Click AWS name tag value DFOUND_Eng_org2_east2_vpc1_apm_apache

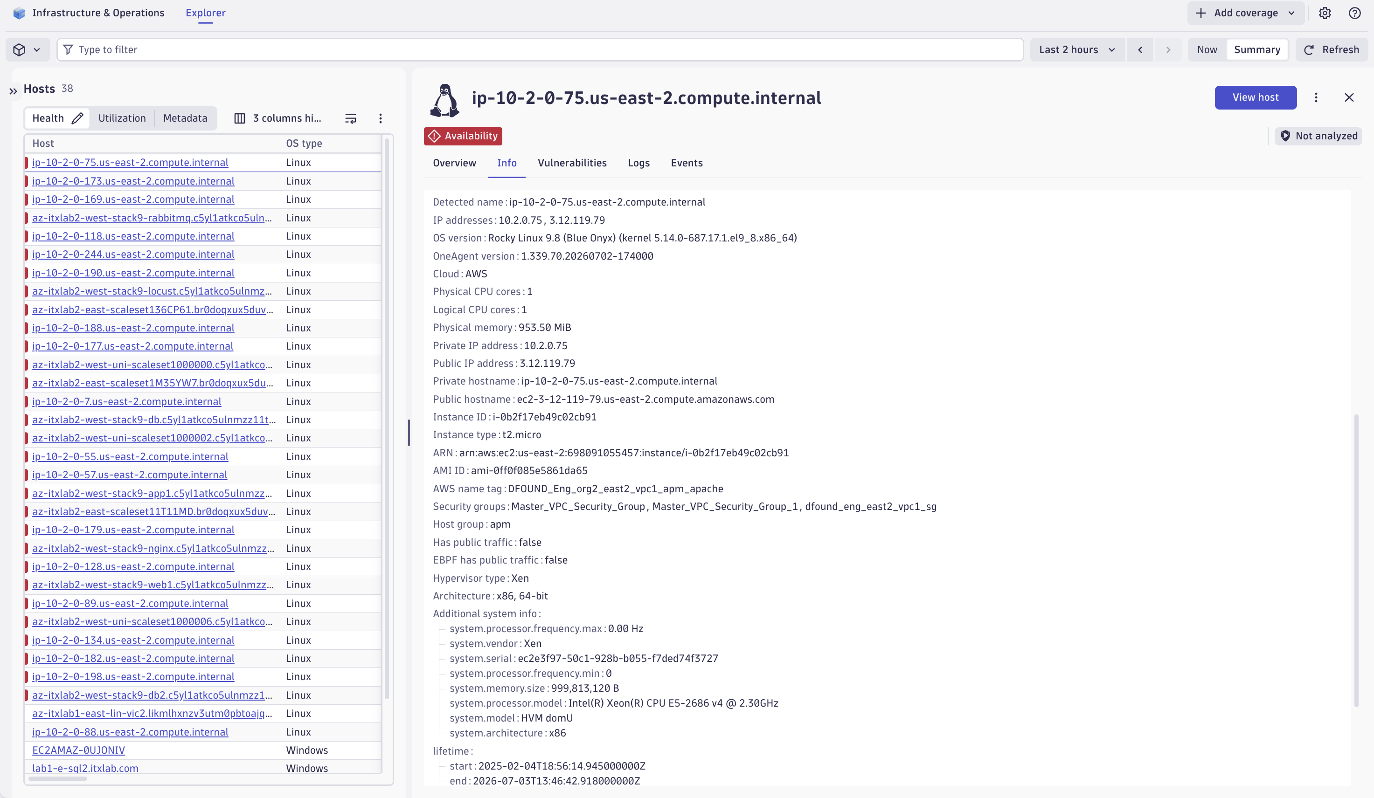[x=616, y=489]
